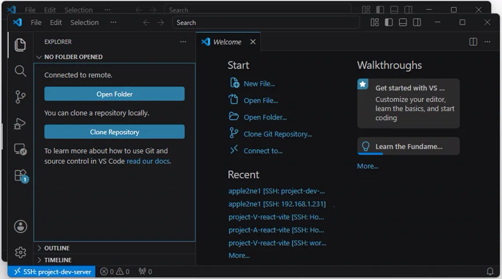Split the editor to the right

(473, 42)
